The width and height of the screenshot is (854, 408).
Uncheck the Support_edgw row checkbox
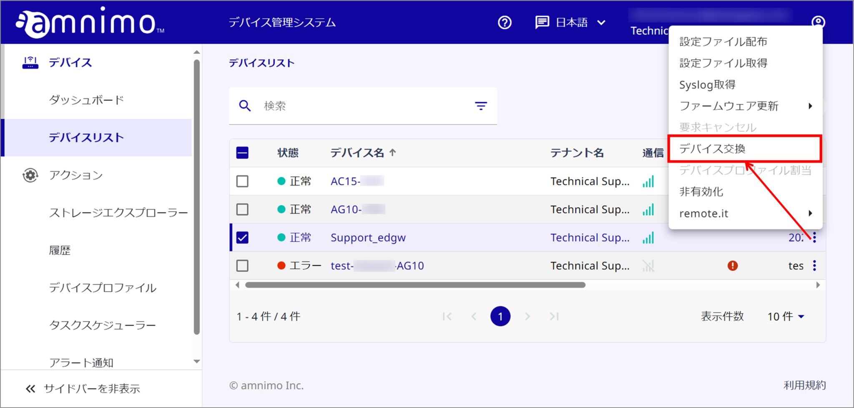(x=242, y=237)
